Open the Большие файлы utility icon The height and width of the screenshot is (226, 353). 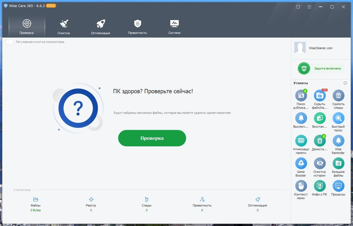click(x=338, y=163)
